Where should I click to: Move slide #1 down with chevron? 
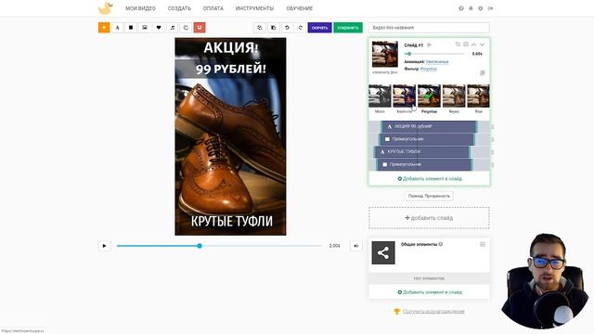482,45
